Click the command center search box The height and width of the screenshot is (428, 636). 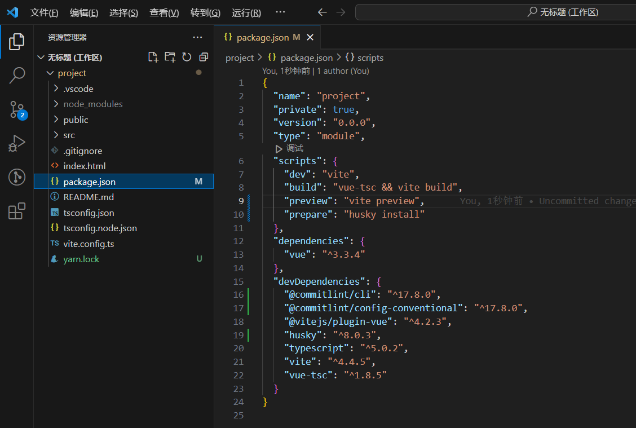(x=496, y=12)
